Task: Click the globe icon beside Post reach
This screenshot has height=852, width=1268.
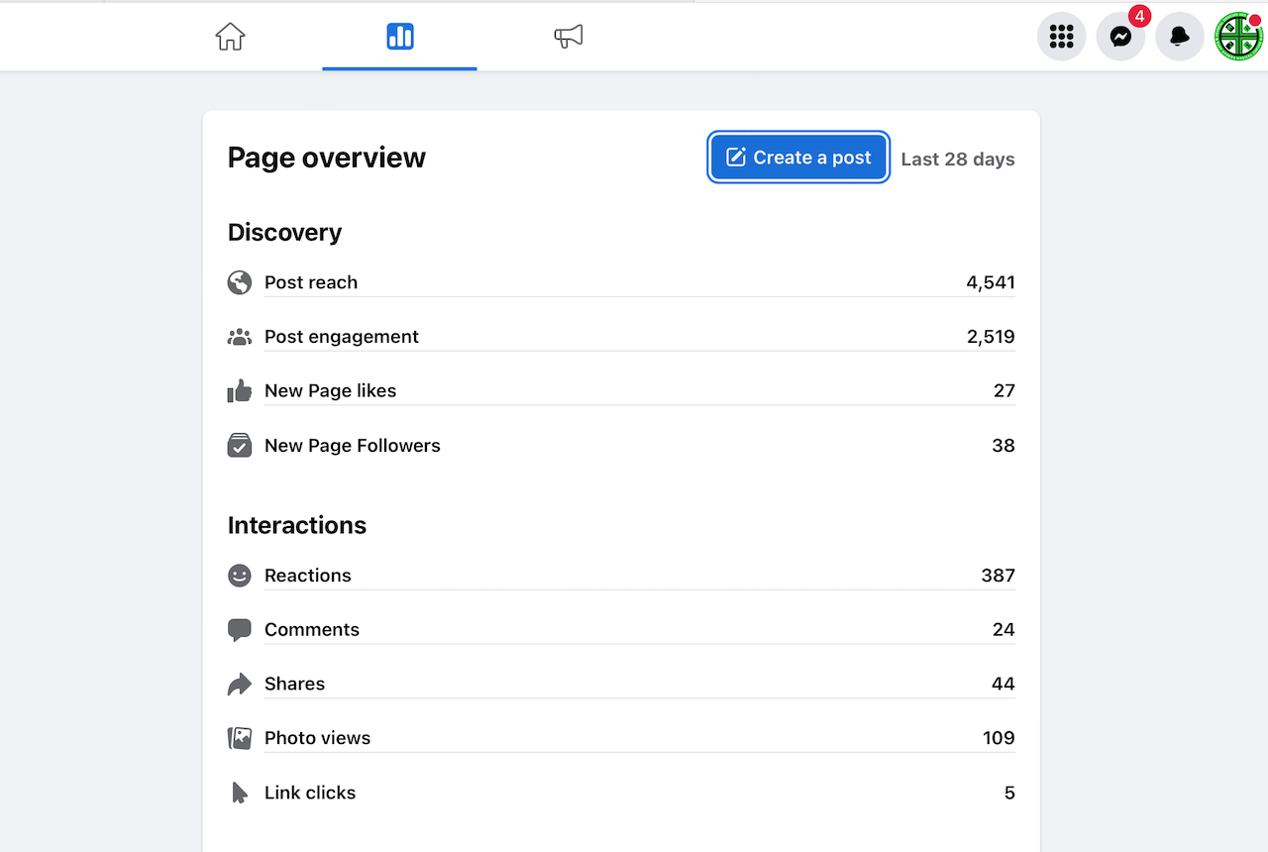Action: click(x=240, y=282)
